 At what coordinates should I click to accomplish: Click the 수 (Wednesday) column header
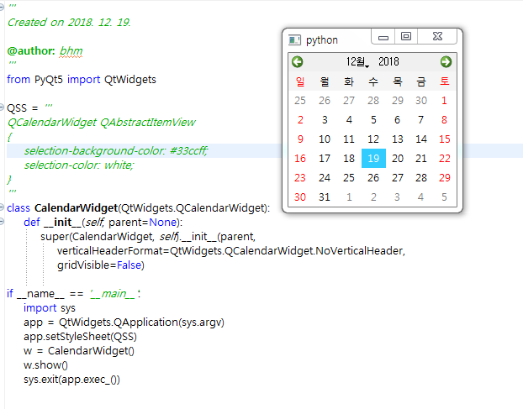[373, 81]
